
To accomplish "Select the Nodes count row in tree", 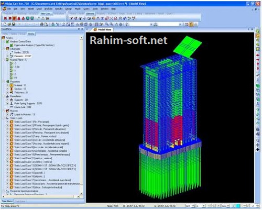I will pyautogui.click(x=21, y=52).
